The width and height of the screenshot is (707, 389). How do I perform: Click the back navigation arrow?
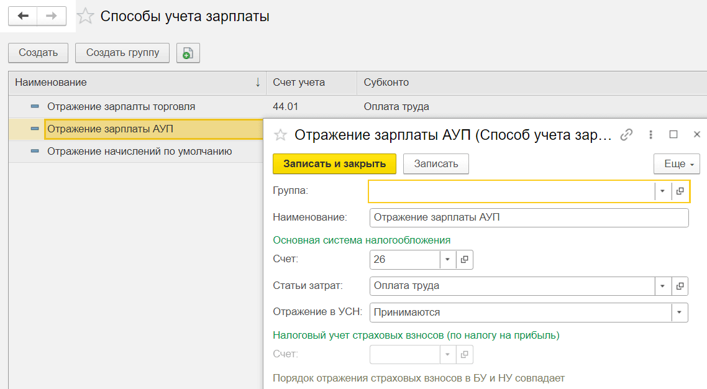pos(23,16)
